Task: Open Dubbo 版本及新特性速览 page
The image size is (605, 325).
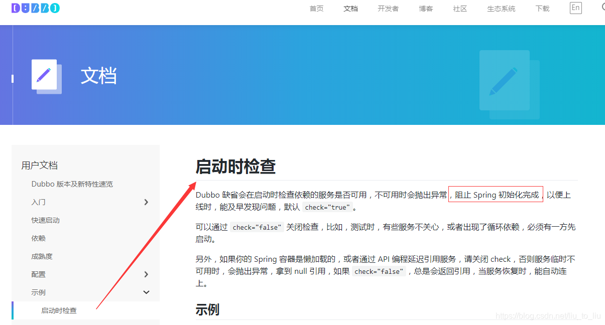Action: pos(72,184)
